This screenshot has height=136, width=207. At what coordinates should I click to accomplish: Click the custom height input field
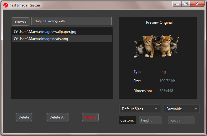[150, 120]
